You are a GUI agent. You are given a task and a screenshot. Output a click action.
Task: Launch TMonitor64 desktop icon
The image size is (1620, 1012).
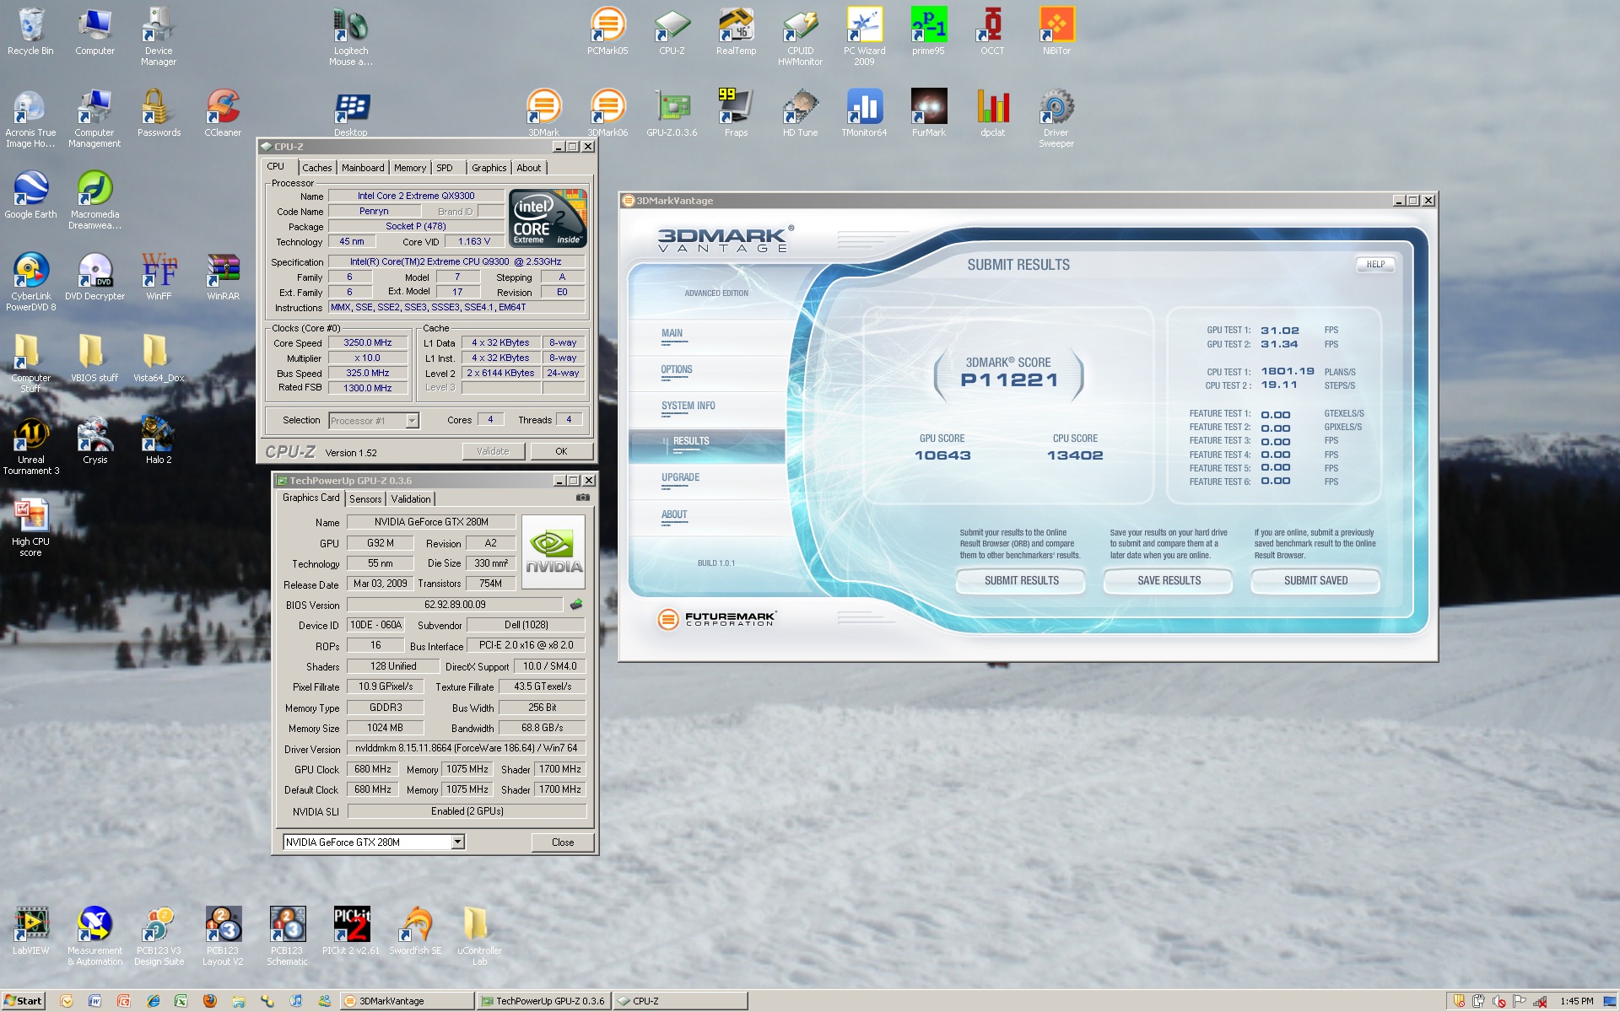(864, 113)
